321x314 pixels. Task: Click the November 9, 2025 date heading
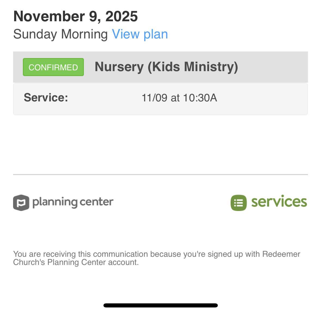click(75, 16)
